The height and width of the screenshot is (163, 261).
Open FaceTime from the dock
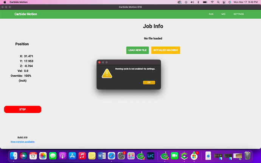(174, 156)
